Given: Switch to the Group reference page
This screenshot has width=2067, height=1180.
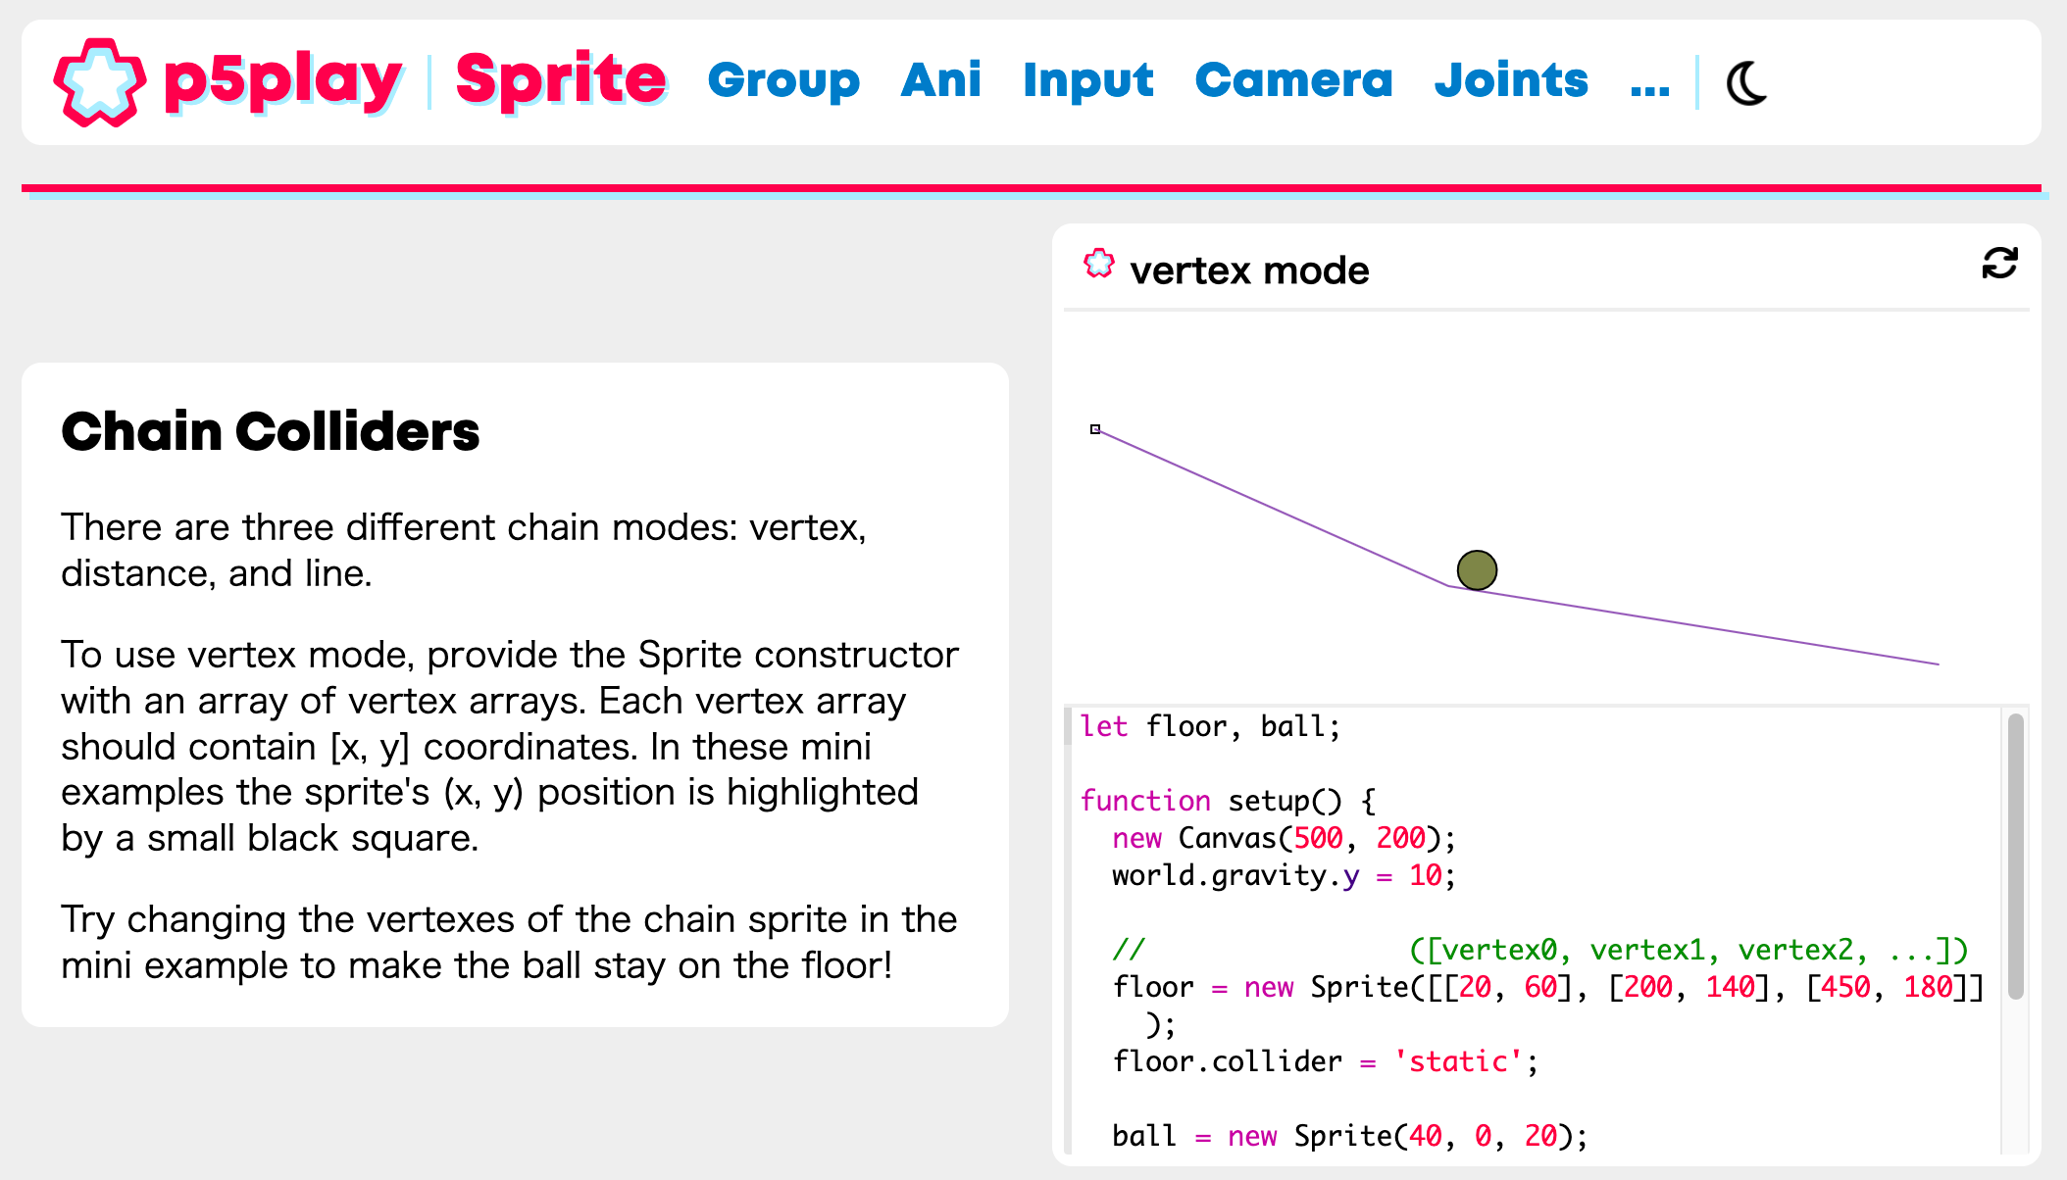Looking at the screenshot, I should click(x=783, y=81).
